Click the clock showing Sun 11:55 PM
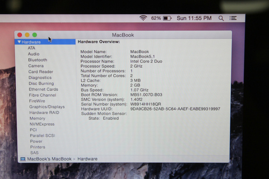The width and height of the screenshot is (269, 179). coord(194,18)
